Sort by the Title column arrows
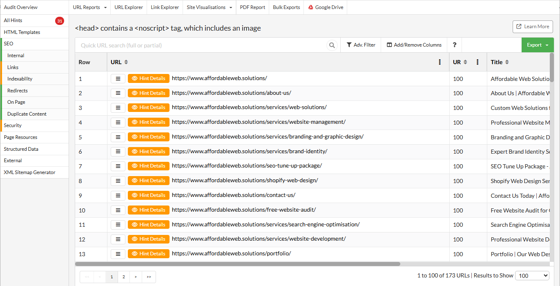560x286 pixels. (507, 62)
